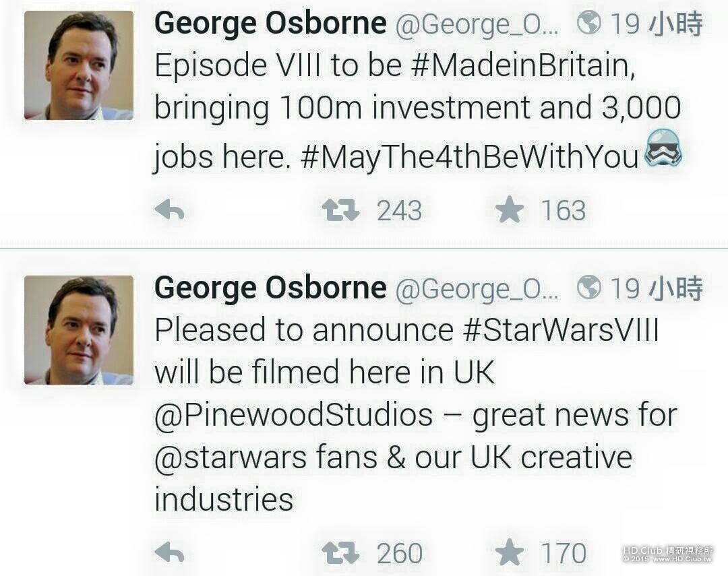Star the #StarWarsVIII announcement tweet
728x576 pixels.
pyautogui.click(x=510, y=554)
